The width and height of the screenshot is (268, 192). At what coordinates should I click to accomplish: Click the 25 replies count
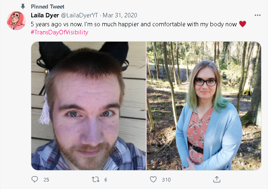pyautogui.click(x=46, y=180)
